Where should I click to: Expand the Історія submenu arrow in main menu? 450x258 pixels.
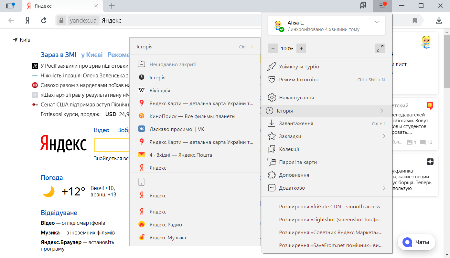tap(382, 111)
